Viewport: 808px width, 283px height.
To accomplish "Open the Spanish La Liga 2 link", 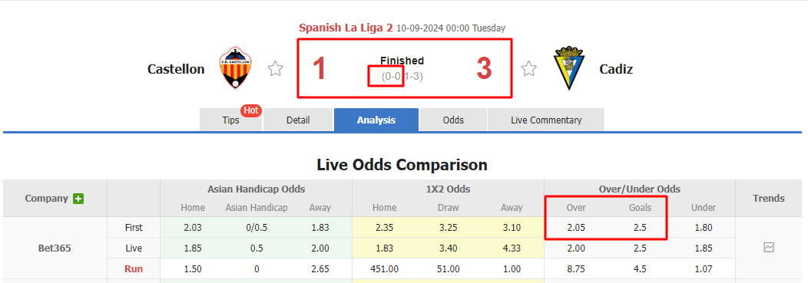I will tap(346, 28).
